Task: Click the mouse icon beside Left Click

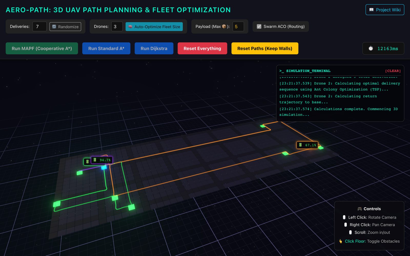Action: click(344, 217)
